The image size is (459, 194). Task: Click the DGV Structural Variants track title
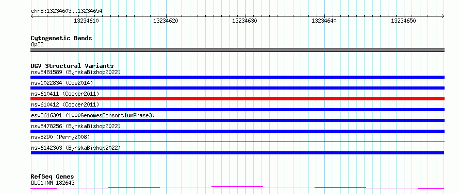(x=72, y=66)
